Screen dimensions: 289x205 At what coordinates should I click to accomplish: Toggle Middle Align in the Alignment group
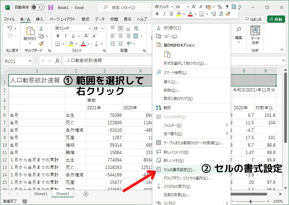coord(120,28)
